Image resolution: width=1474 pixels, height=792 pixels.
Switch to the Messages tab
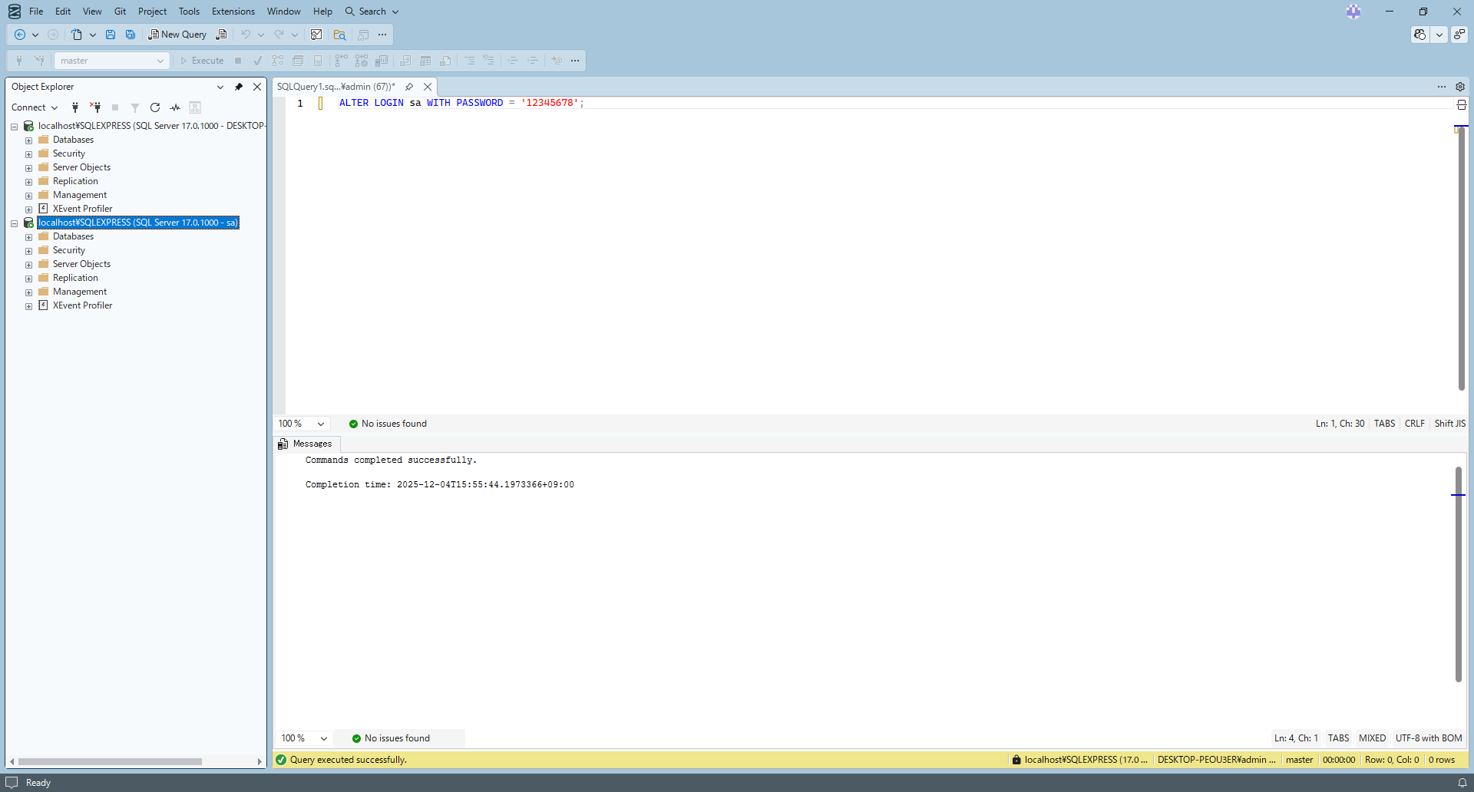306,444
